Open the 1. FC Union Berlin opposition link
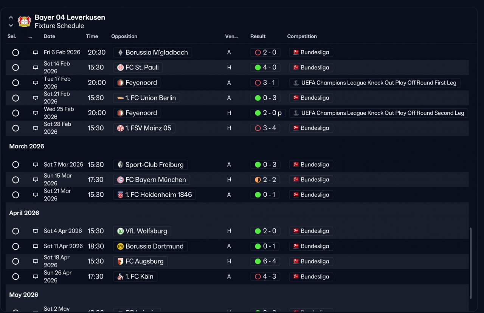The height and width of the screenshot is (313, 484). tap(146, 98)
